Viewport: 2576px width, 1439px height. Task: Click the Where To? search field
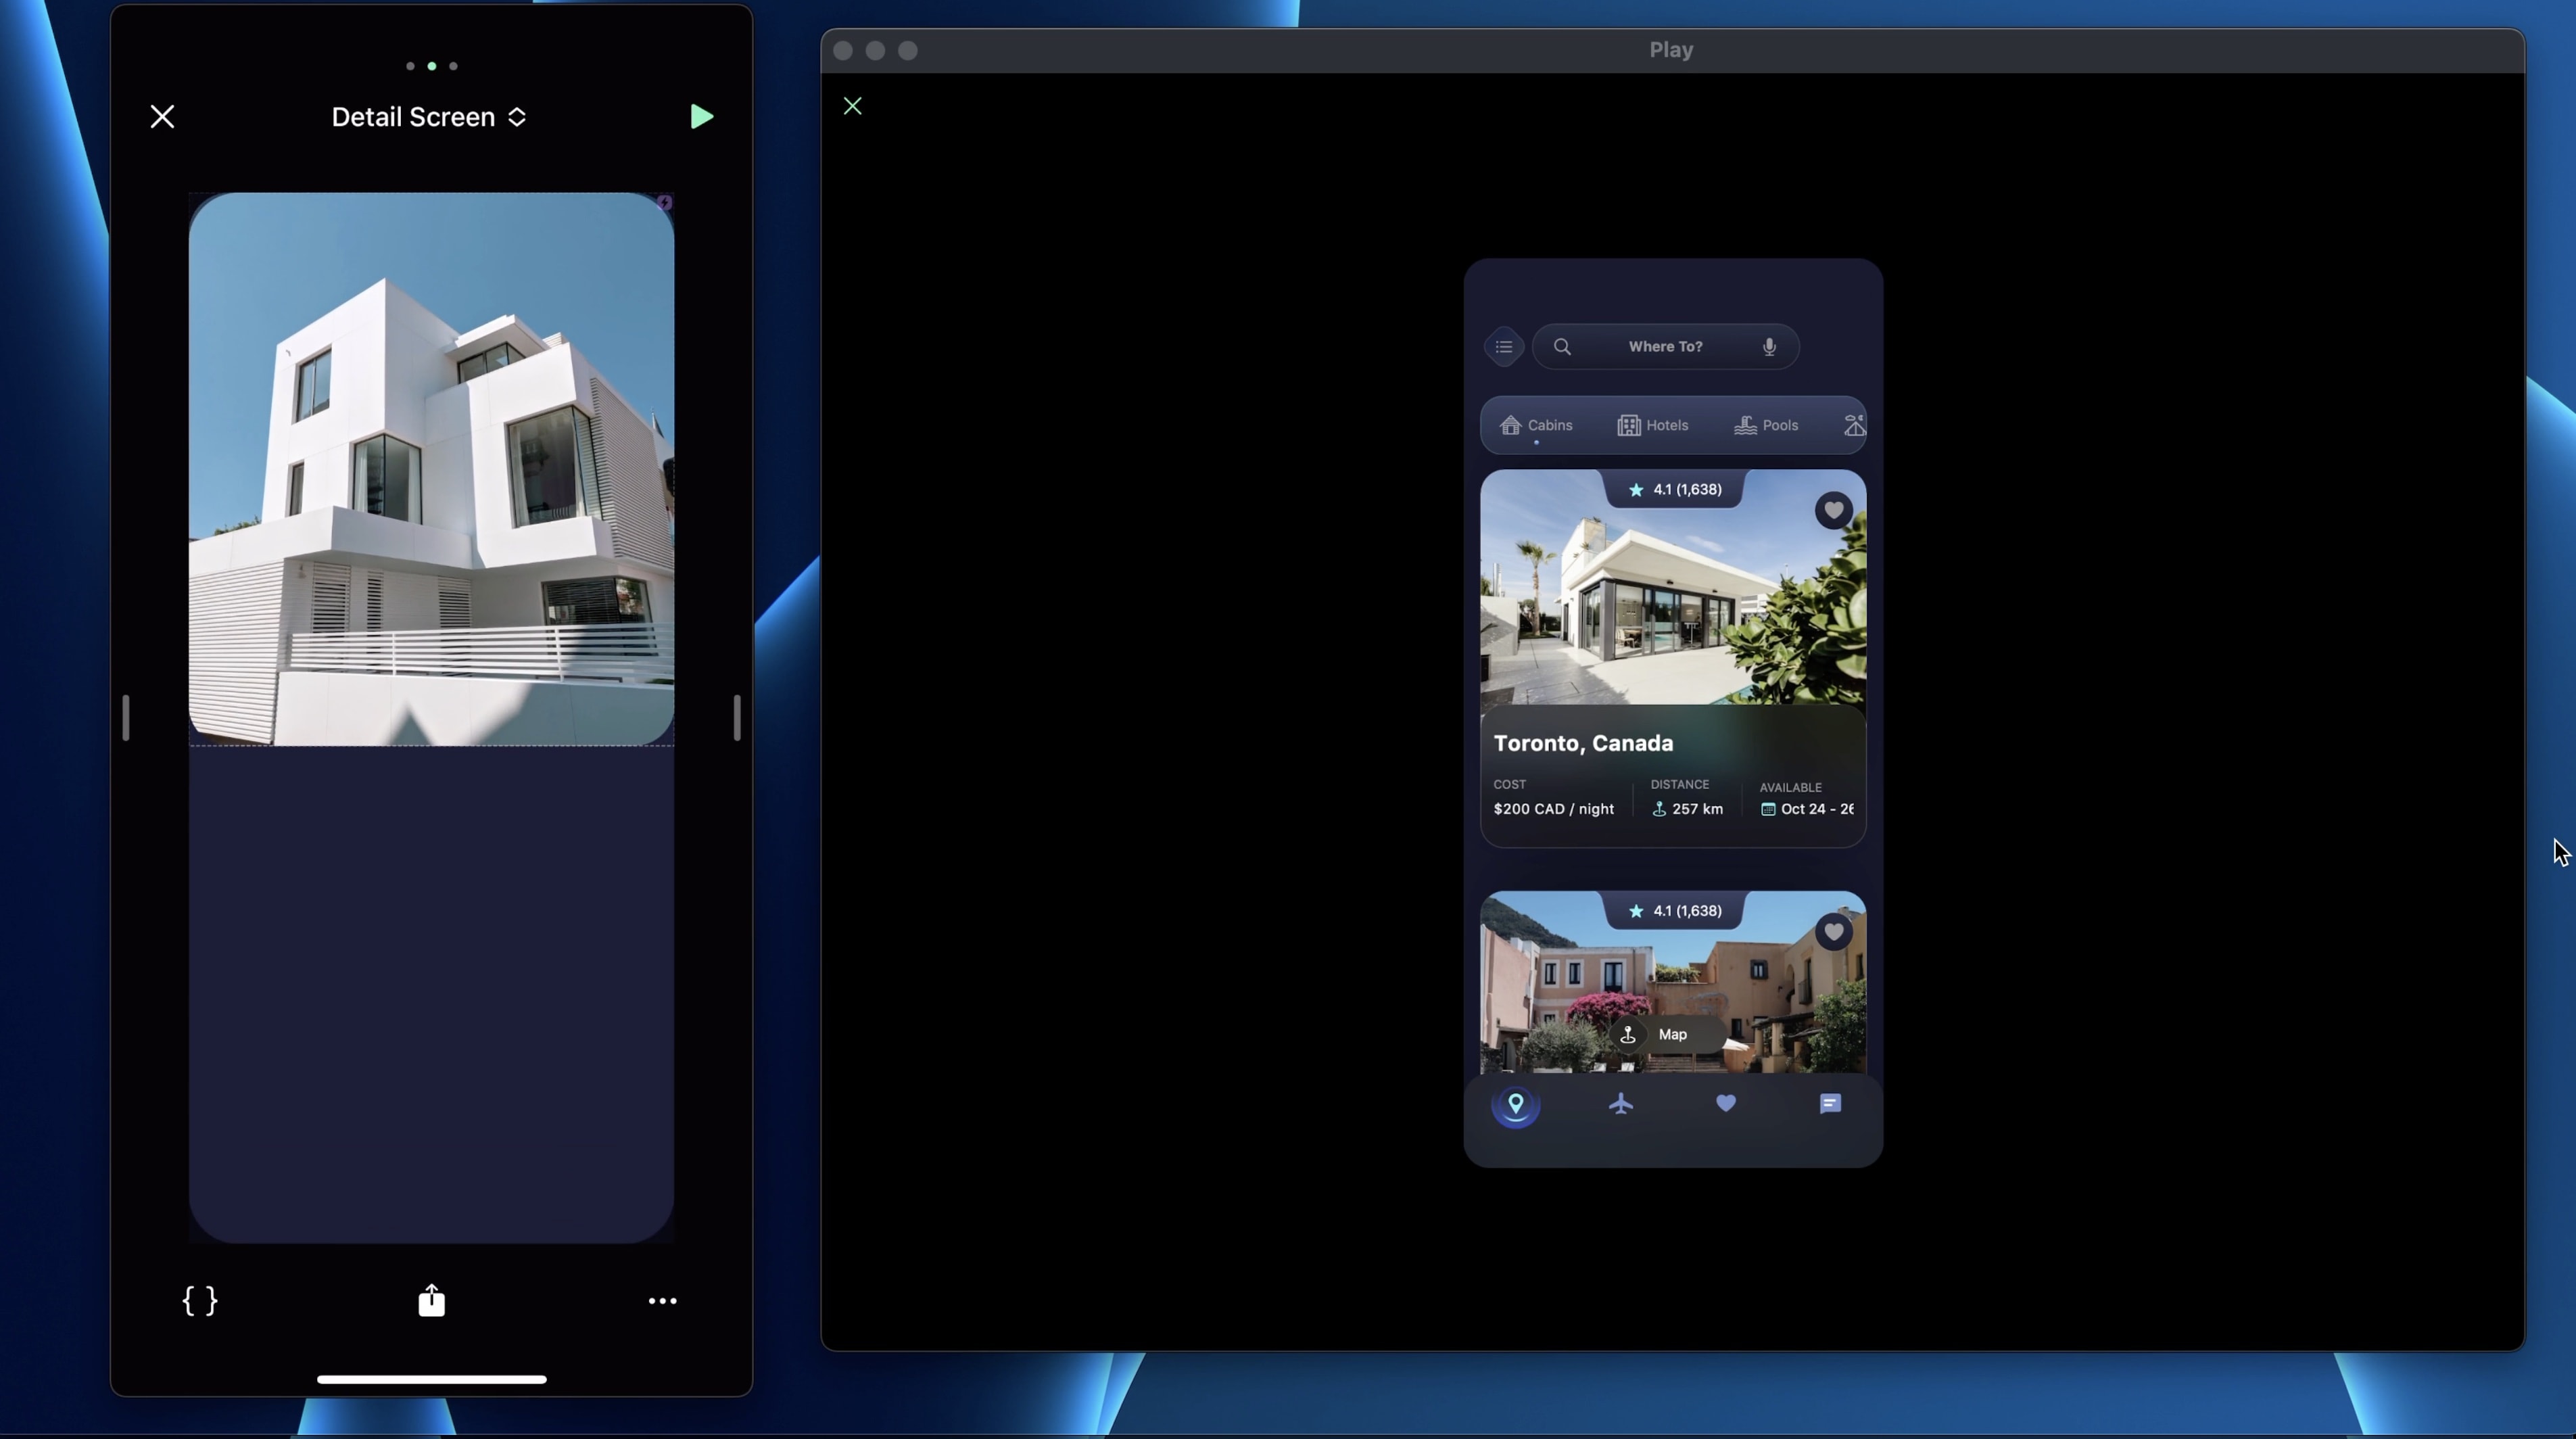click(x=1664, y=347)
